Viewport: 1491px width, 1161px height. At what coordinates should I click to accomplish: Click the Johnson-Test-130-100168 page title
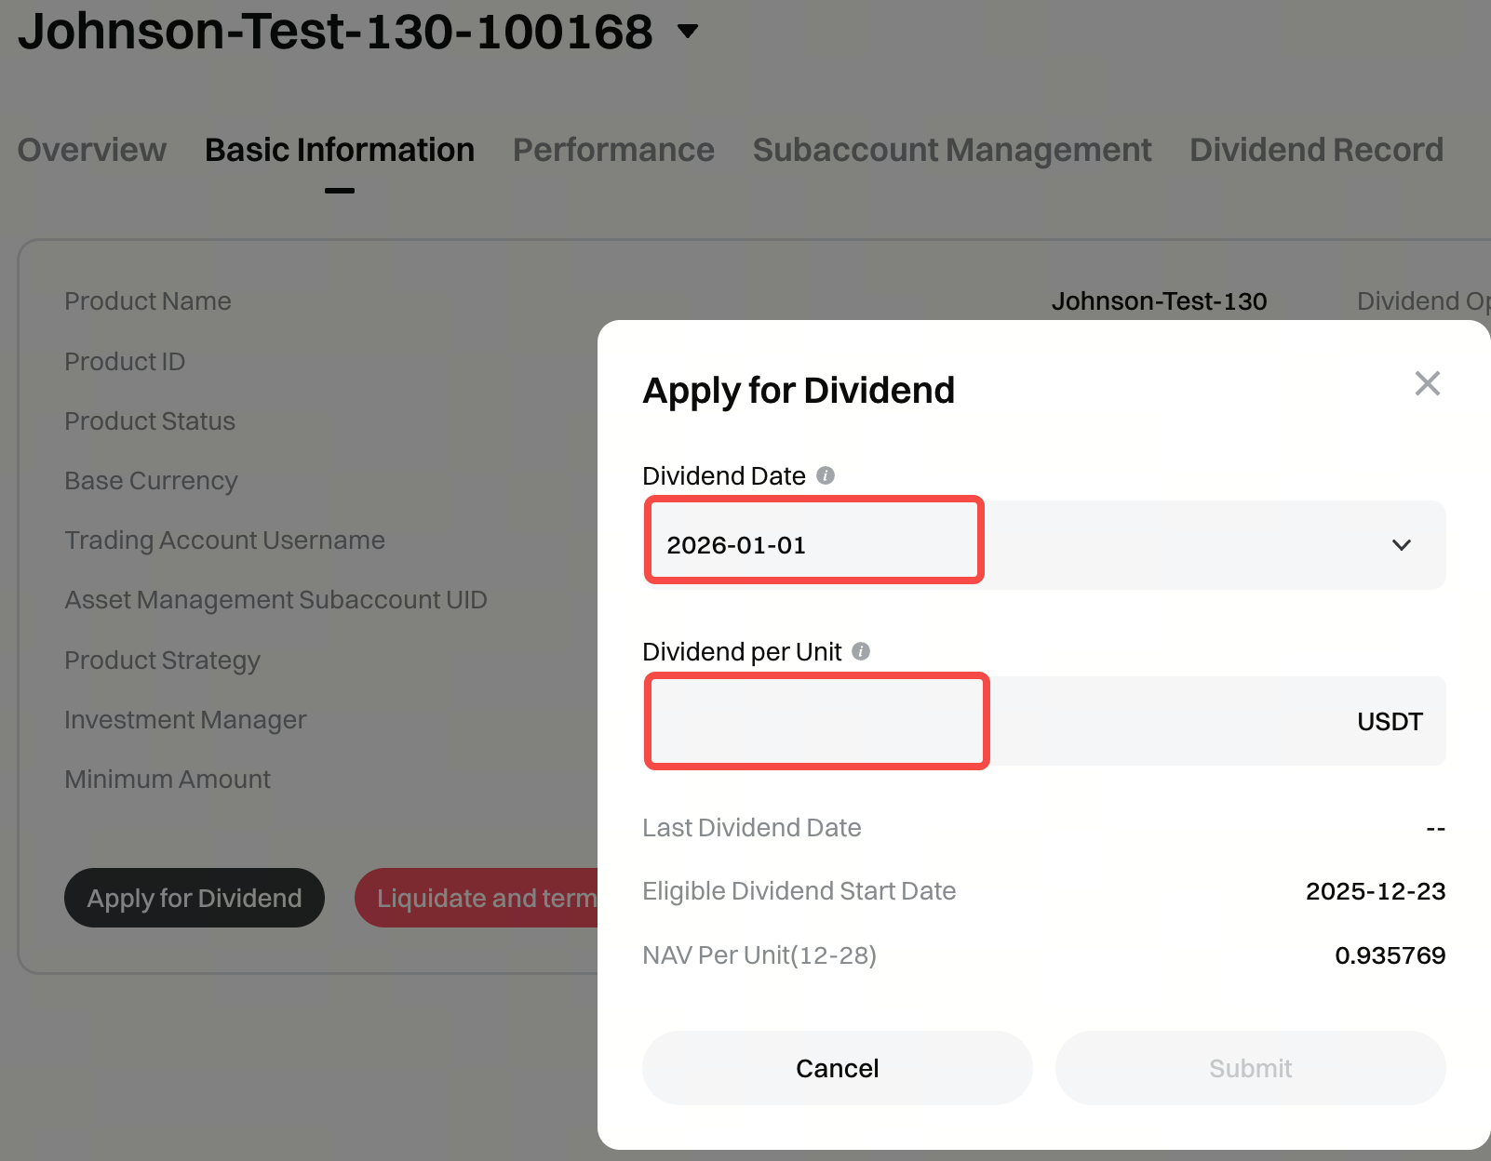click(335, 32)
